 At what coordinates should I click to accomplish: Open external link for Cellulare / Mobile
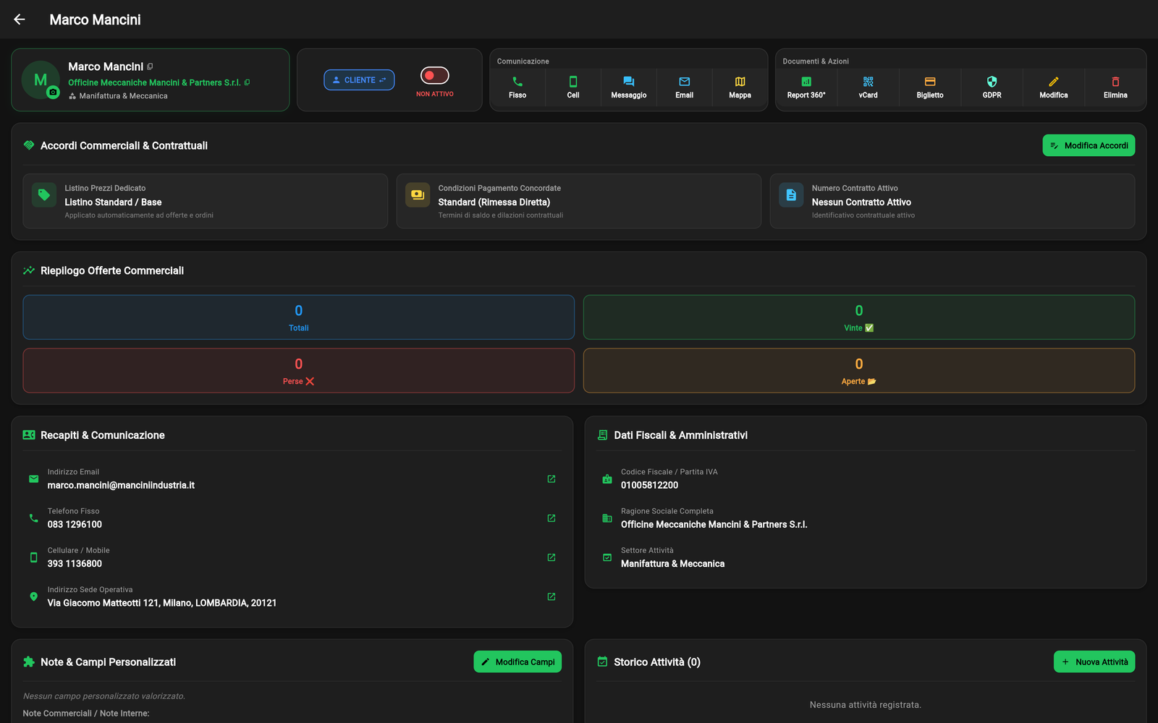tap(551, 557)
